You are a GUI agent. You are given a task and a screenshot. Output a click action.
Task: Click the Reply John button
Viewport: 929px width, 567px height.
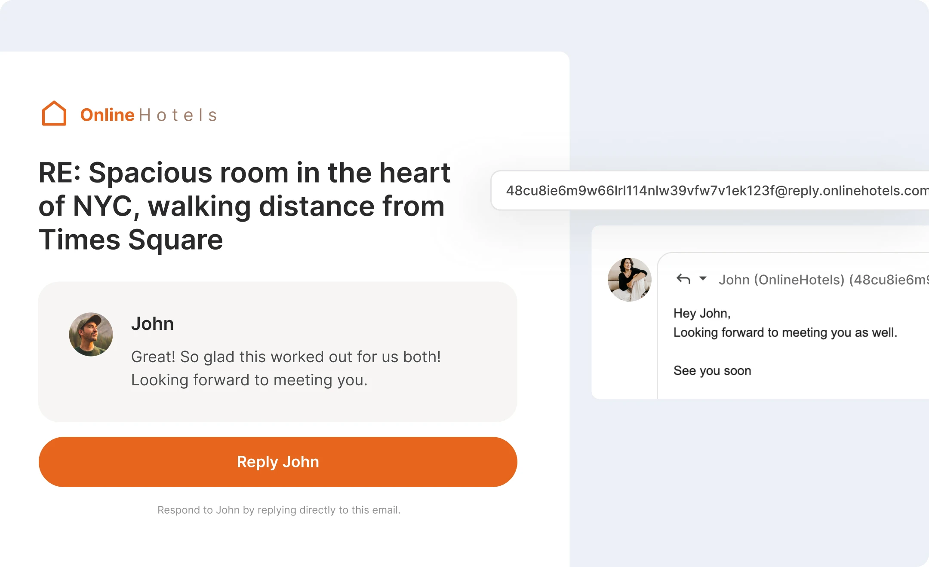click(x=278, y=462)
